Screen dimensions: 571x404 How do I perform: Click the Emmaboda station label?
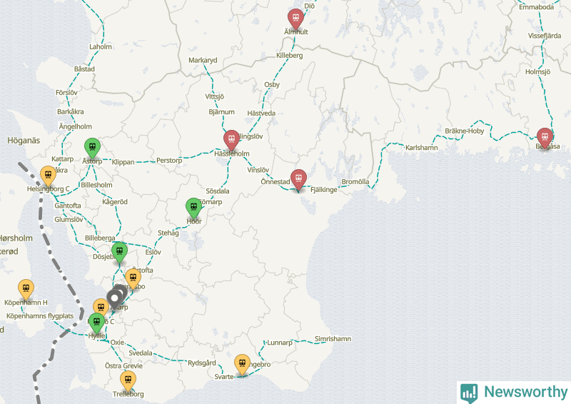point(536,7)
